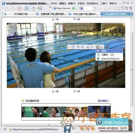Viewport: 135px width, 133px height.
Task: Expand the toolbar overflow chevron
Action: pyautogui.click(x=50, y=7)
